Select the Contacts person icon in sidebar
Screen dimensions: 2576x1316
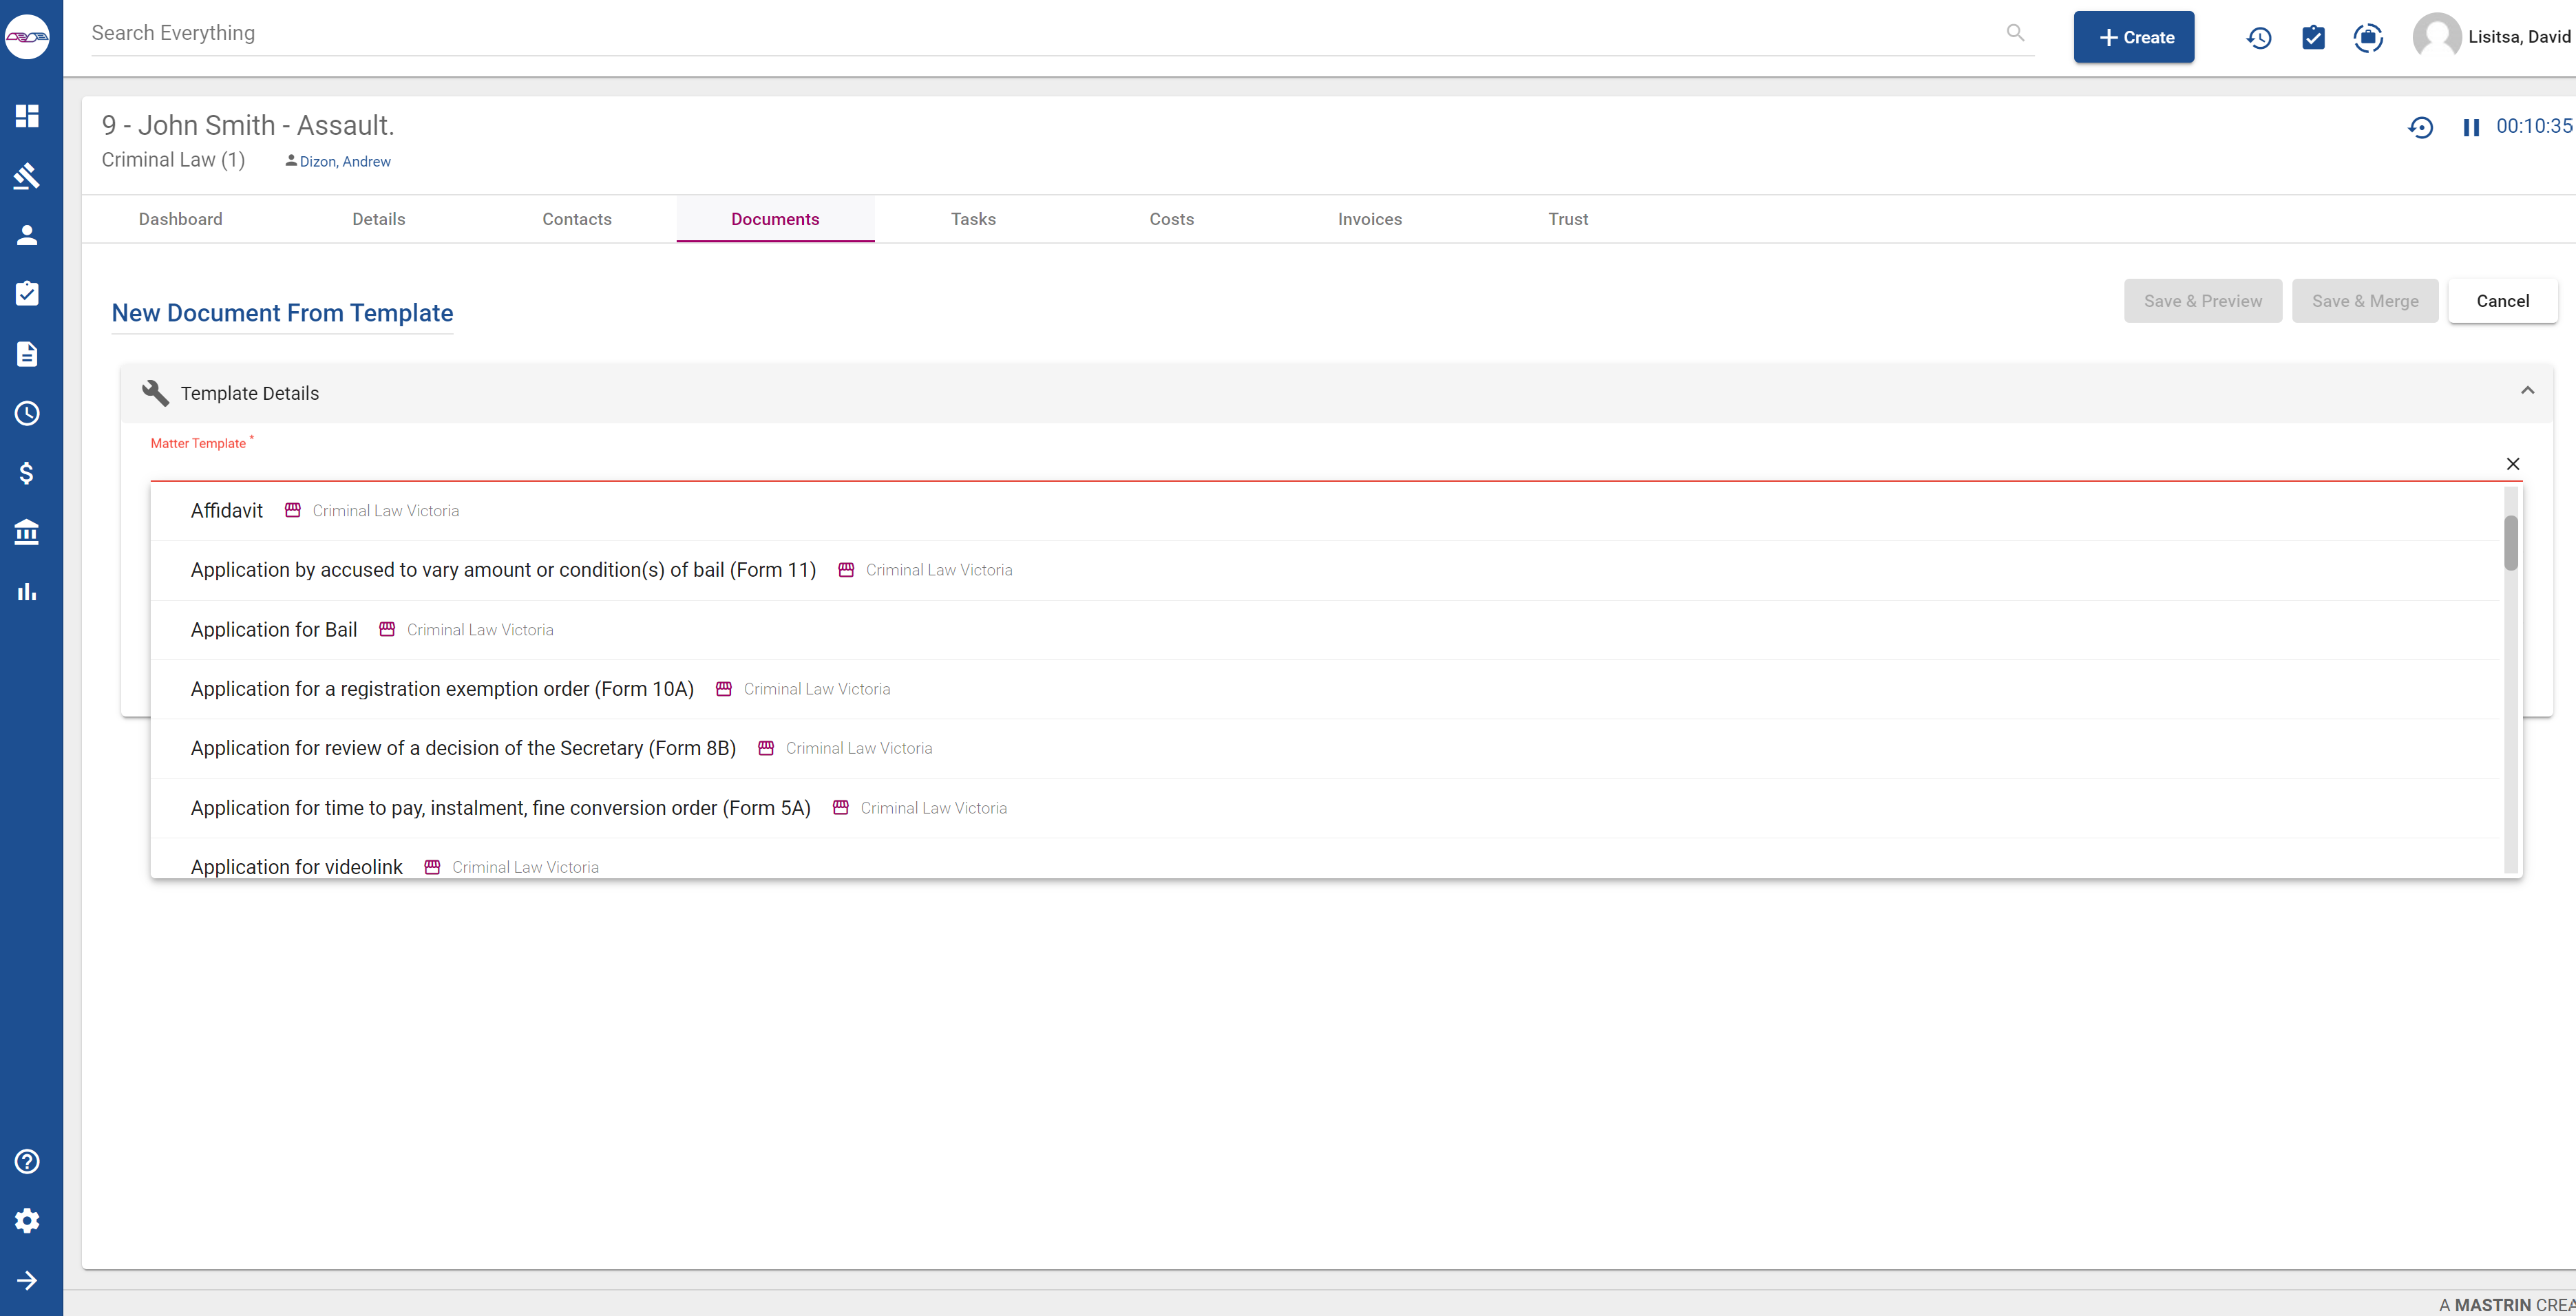coord(27,235)
